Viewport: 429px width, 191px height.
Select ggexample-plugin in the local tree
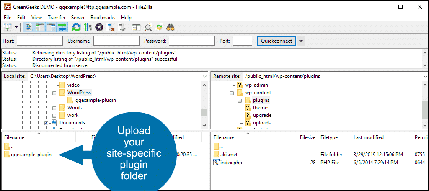click(96, 100)
